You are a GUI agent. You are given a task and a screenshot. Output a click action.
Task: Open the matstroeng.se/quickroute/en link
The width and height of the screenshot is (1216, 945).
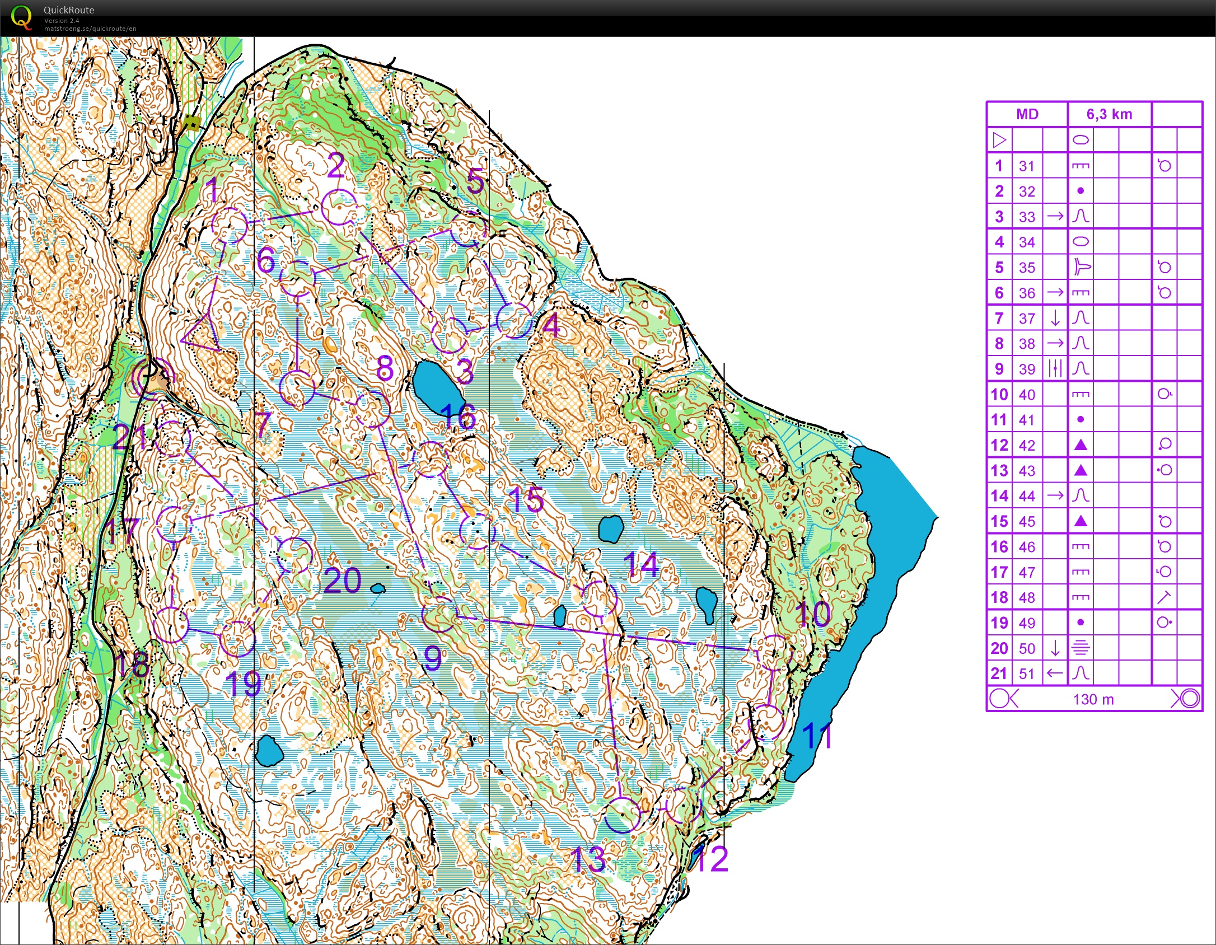click(x=90, y=29)
